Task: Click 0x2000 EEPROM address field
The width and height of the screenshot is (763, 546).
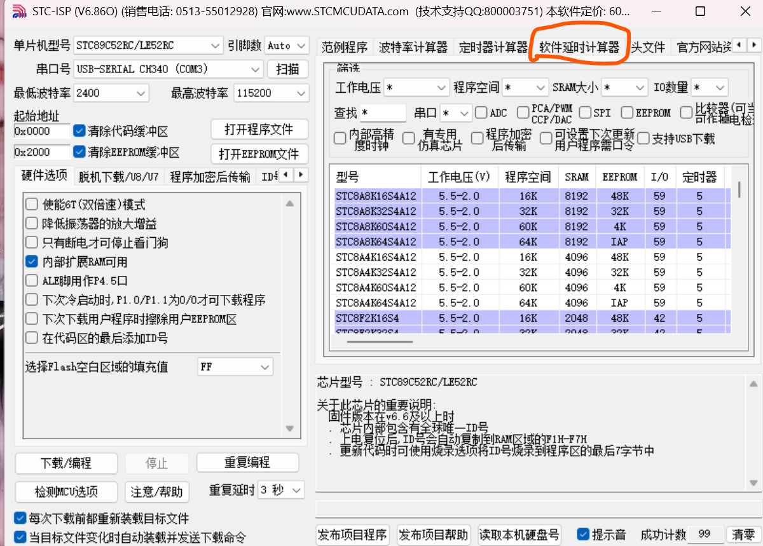Action: pos(42,153)
